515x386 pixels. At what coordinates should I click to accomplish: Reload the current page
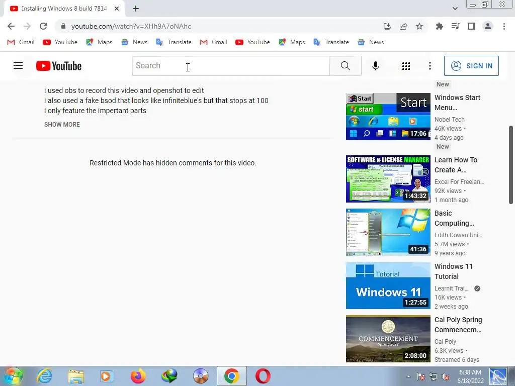pyautogui.click(x=43, y=26)
